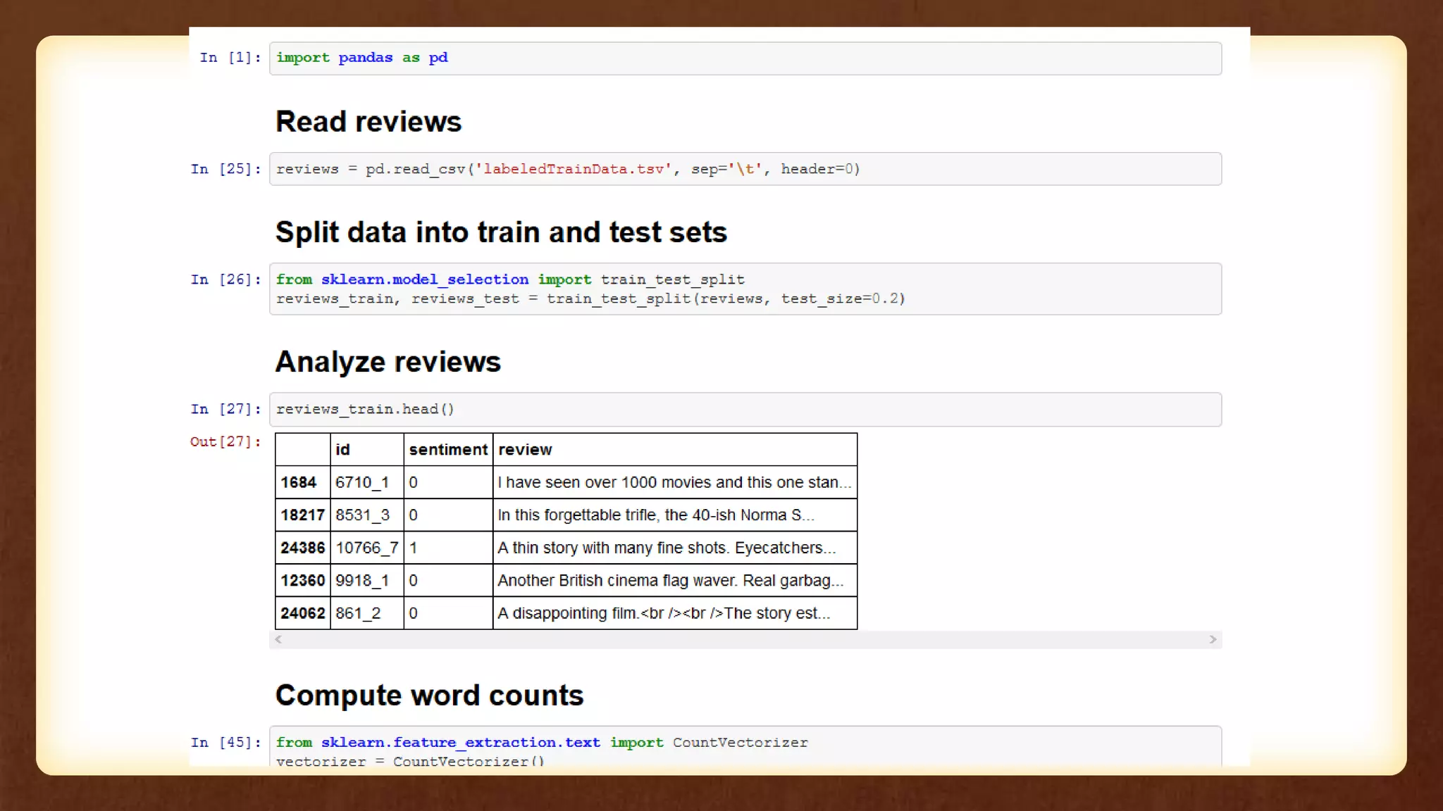Click the Out[27] output prompt label
The image size is (1443, 811).
click(x=225, y=441)
